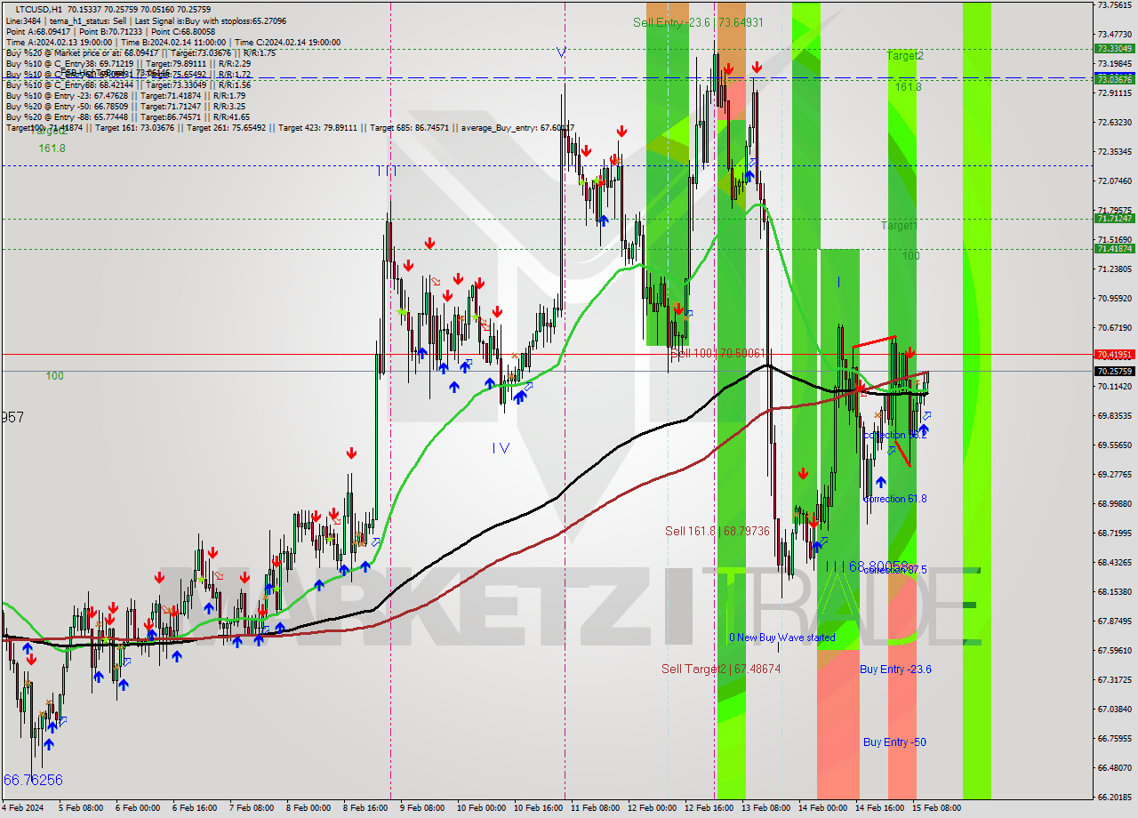Click the 73.75365 price axis value

(1114, 4)
